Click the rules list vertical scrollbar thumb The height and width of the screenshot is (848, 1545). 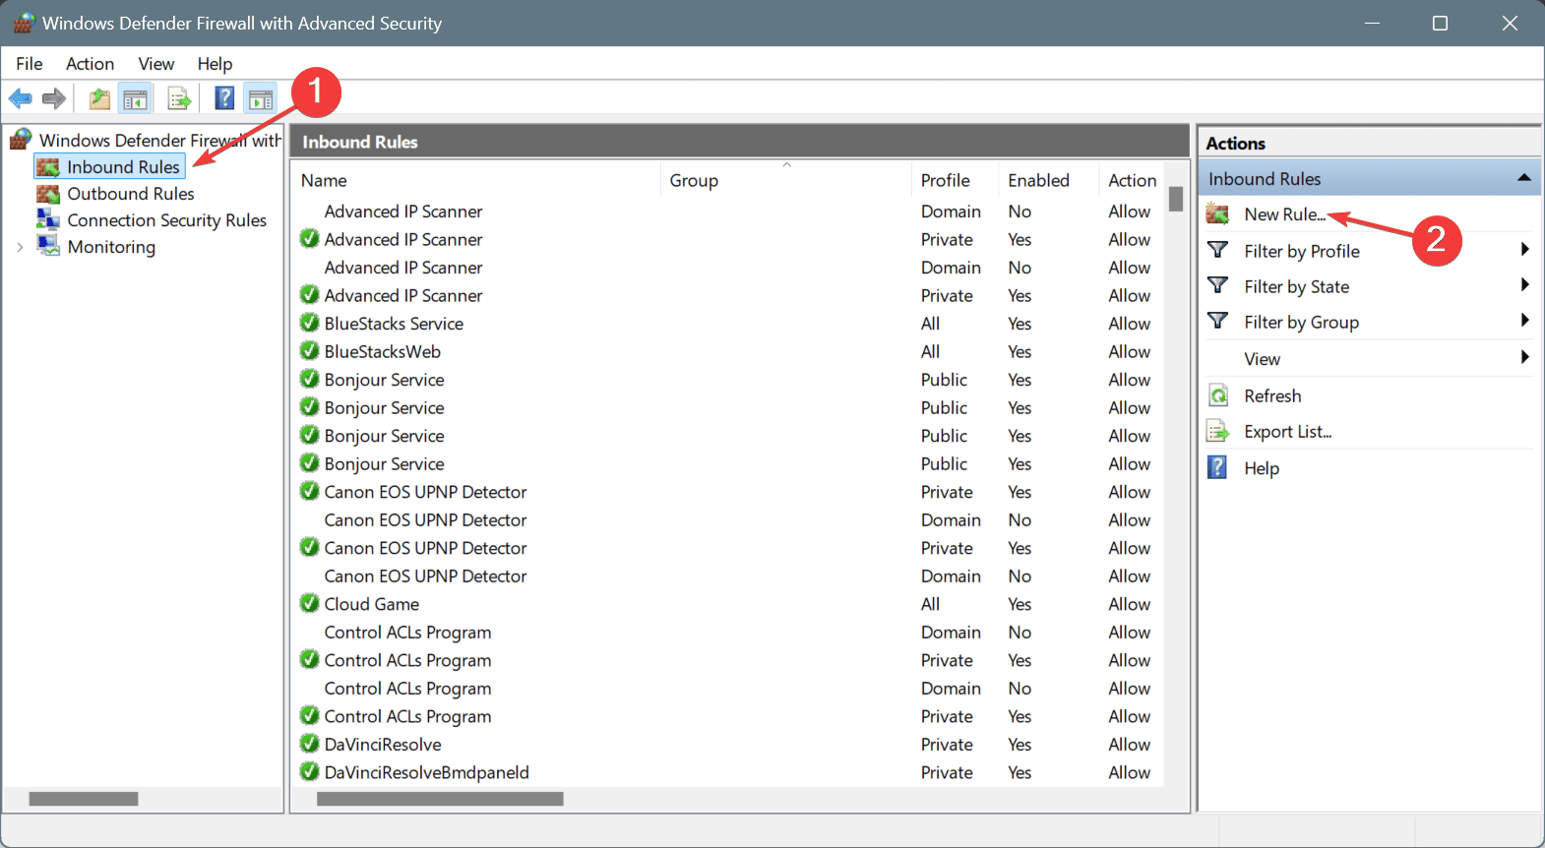click(x=1176, y=200)
